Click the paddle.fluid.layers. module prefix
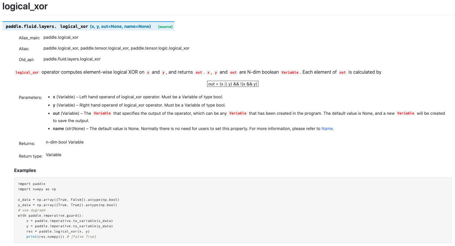The height and width of the screenshot is (246, 455). click(31, 26)
